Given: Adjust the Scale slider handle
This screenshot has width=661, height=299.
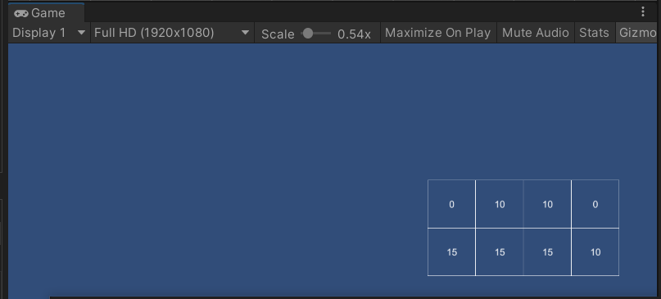Looking at the screenshot, I should (x=308, y=34).
